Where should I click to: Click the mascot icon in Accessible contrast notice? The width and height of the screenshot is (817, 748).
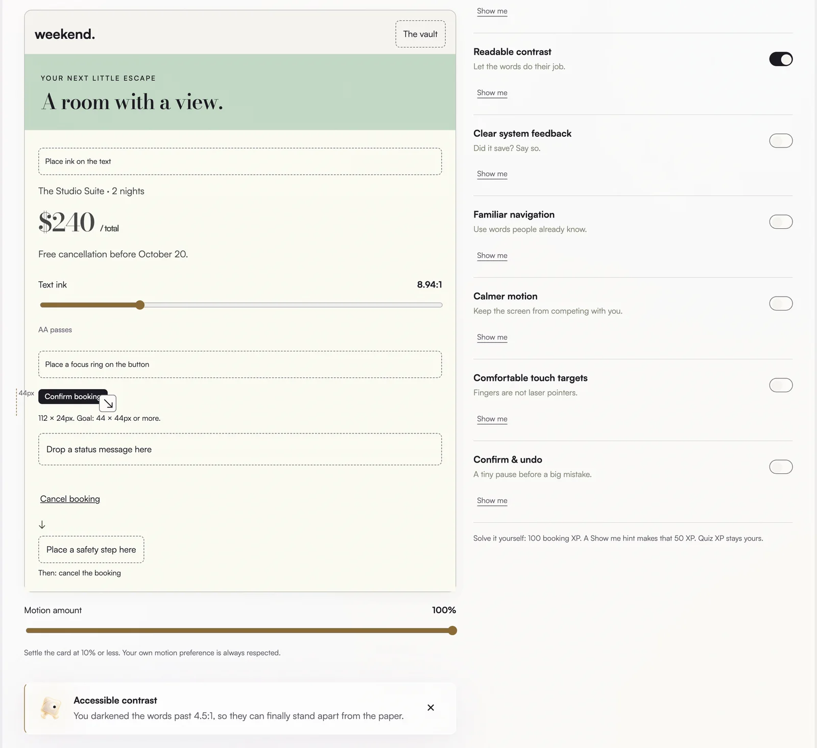[x=51, y=708]
